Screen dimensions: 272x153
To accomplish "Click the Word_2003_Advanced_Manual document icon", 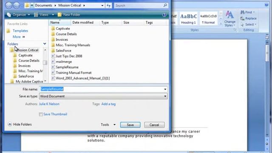I will point(53,78).
